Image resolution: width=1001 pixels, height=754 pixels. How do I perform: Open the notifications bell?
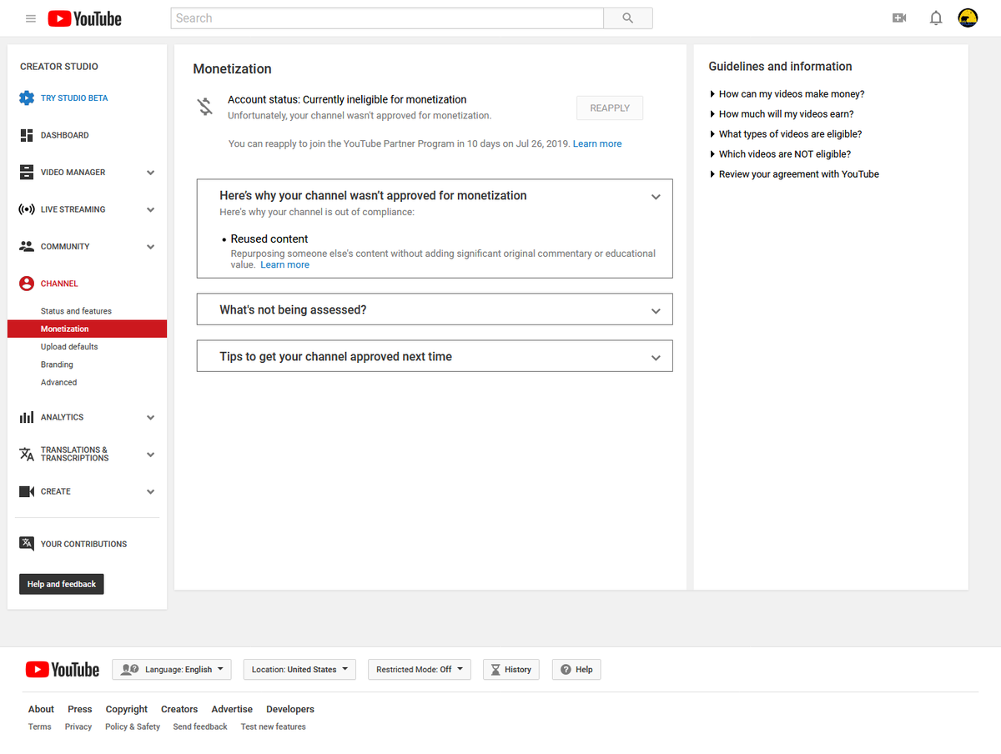[x=936, y=18]
